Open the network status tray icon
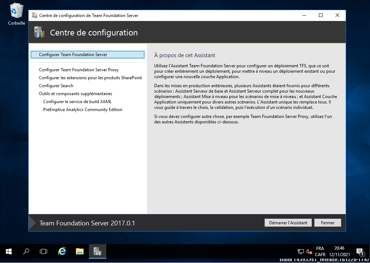Viewport: 370px width, 263px height. 301,252
